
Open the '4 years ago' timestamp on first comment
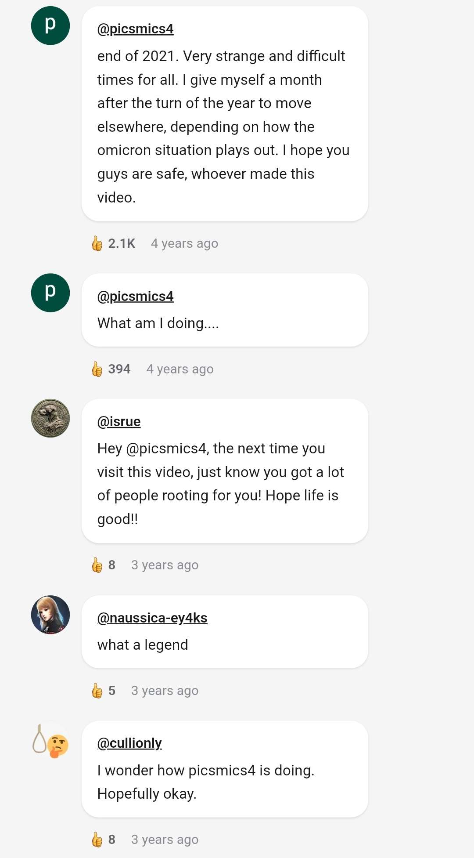coord(184,243)
